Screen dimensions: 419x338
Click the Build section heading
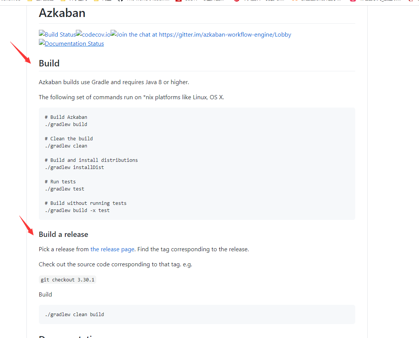coord(49,63)
